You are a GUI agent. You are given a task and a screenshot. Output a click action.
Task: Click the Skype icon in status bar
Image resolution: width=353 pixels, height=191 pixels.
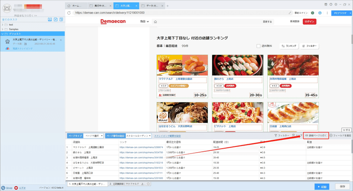(x=3, y=188)
